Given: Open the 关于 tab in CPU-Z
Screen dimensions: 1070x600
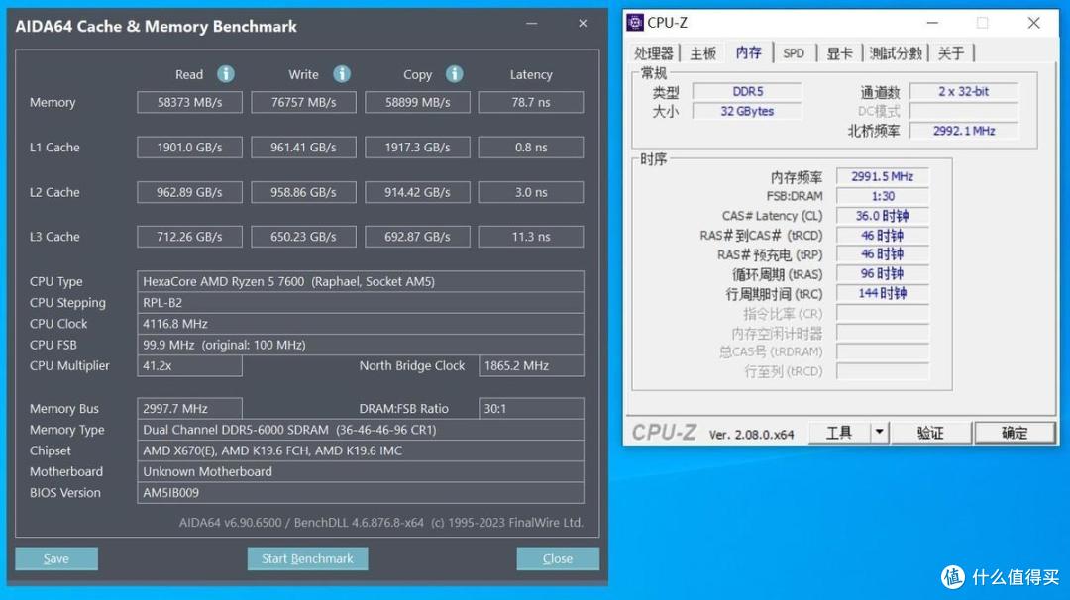Looking at the screenshot, I should pos(951,53).
